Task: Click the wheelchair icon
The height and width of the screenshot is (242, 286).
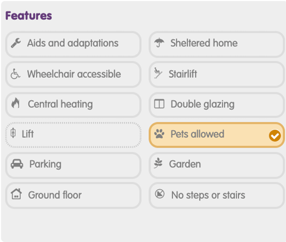Action: 15,74
